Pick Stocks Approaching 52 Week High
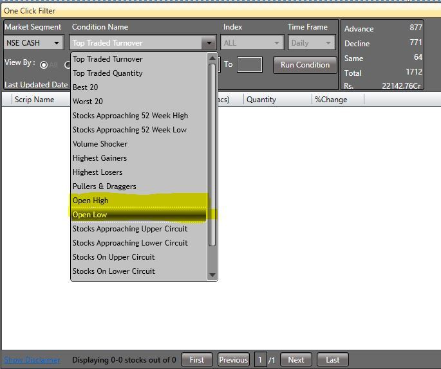This screenshot has height=369, width=441. coord(130,116)
